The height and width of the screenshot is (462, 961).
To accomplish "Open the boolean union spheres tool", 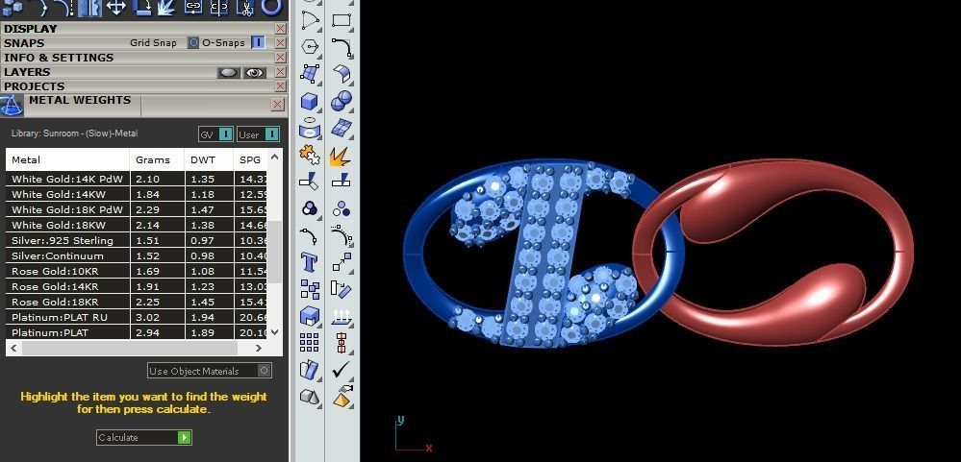I will pos(341,100).
